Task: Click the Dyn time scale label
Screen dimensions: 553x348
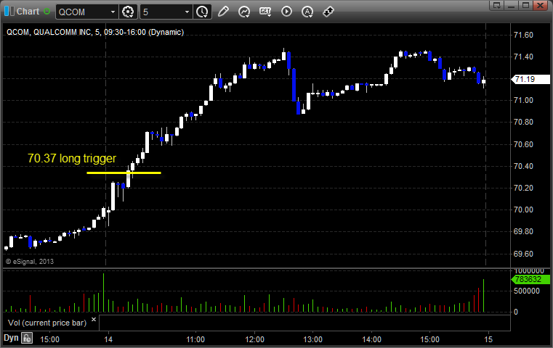Action: [11, 338]
